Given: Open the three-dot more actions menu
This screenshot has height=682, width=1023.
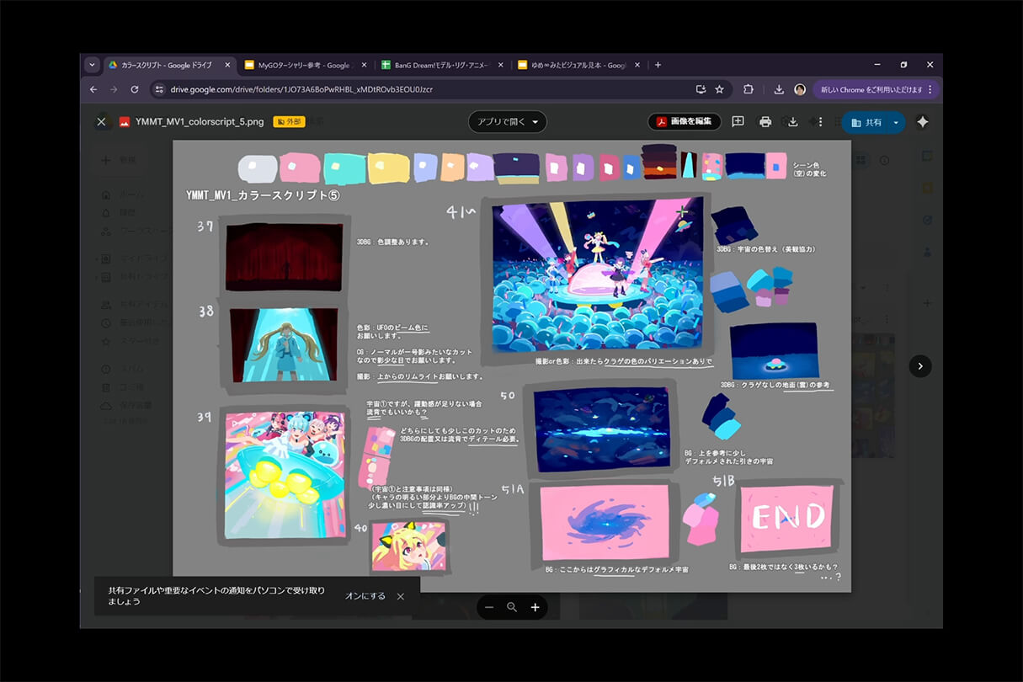Looking at the screenshot, I should point(820,122).
